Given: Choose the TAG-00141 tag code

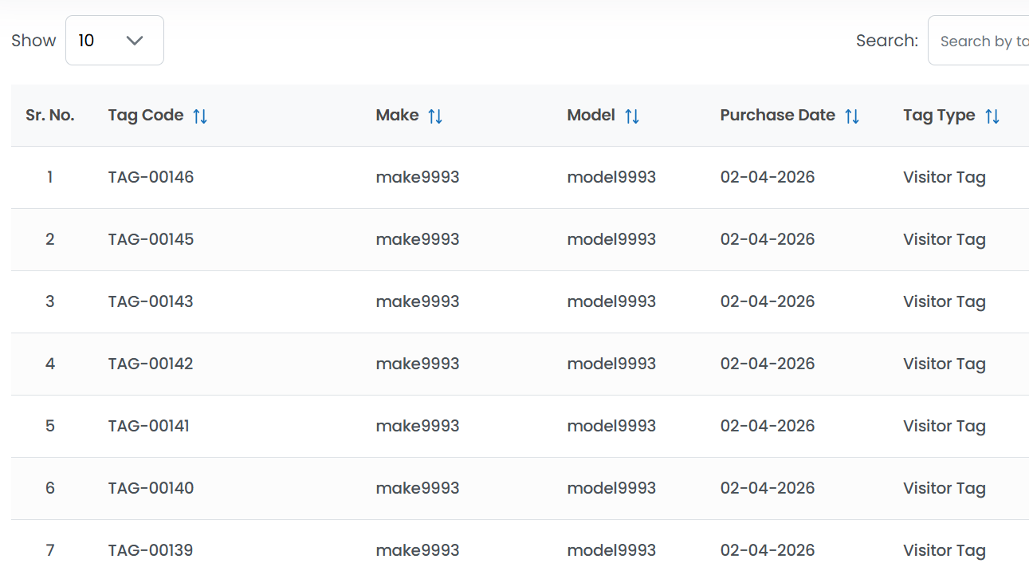Looking at the screenshot, I should [149, 426].
